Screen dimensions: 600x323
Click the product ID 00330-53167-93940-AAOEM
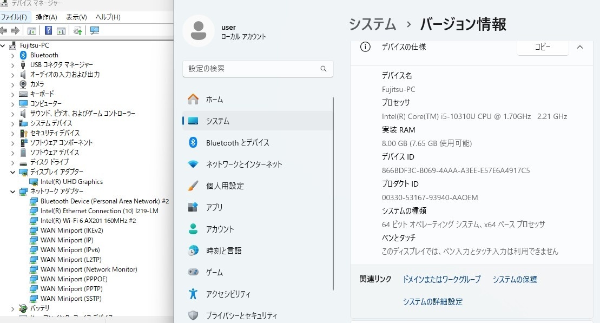[430, 198]
